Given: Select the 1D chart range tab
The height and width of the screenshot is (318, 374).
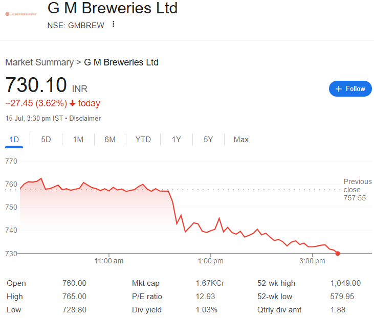Looking at the screenshot, I should point(14,140).
